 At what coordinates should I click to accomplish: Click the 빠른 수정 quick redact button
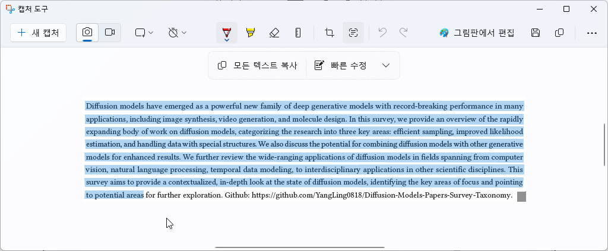pyautogui.click(x=340, y=65)
